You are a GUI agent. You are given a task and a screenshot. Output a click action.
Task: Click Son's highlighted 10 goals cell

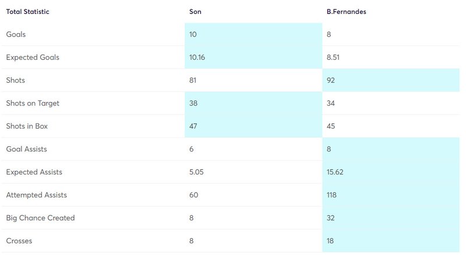pyautogui.click(x=253, y=34)
